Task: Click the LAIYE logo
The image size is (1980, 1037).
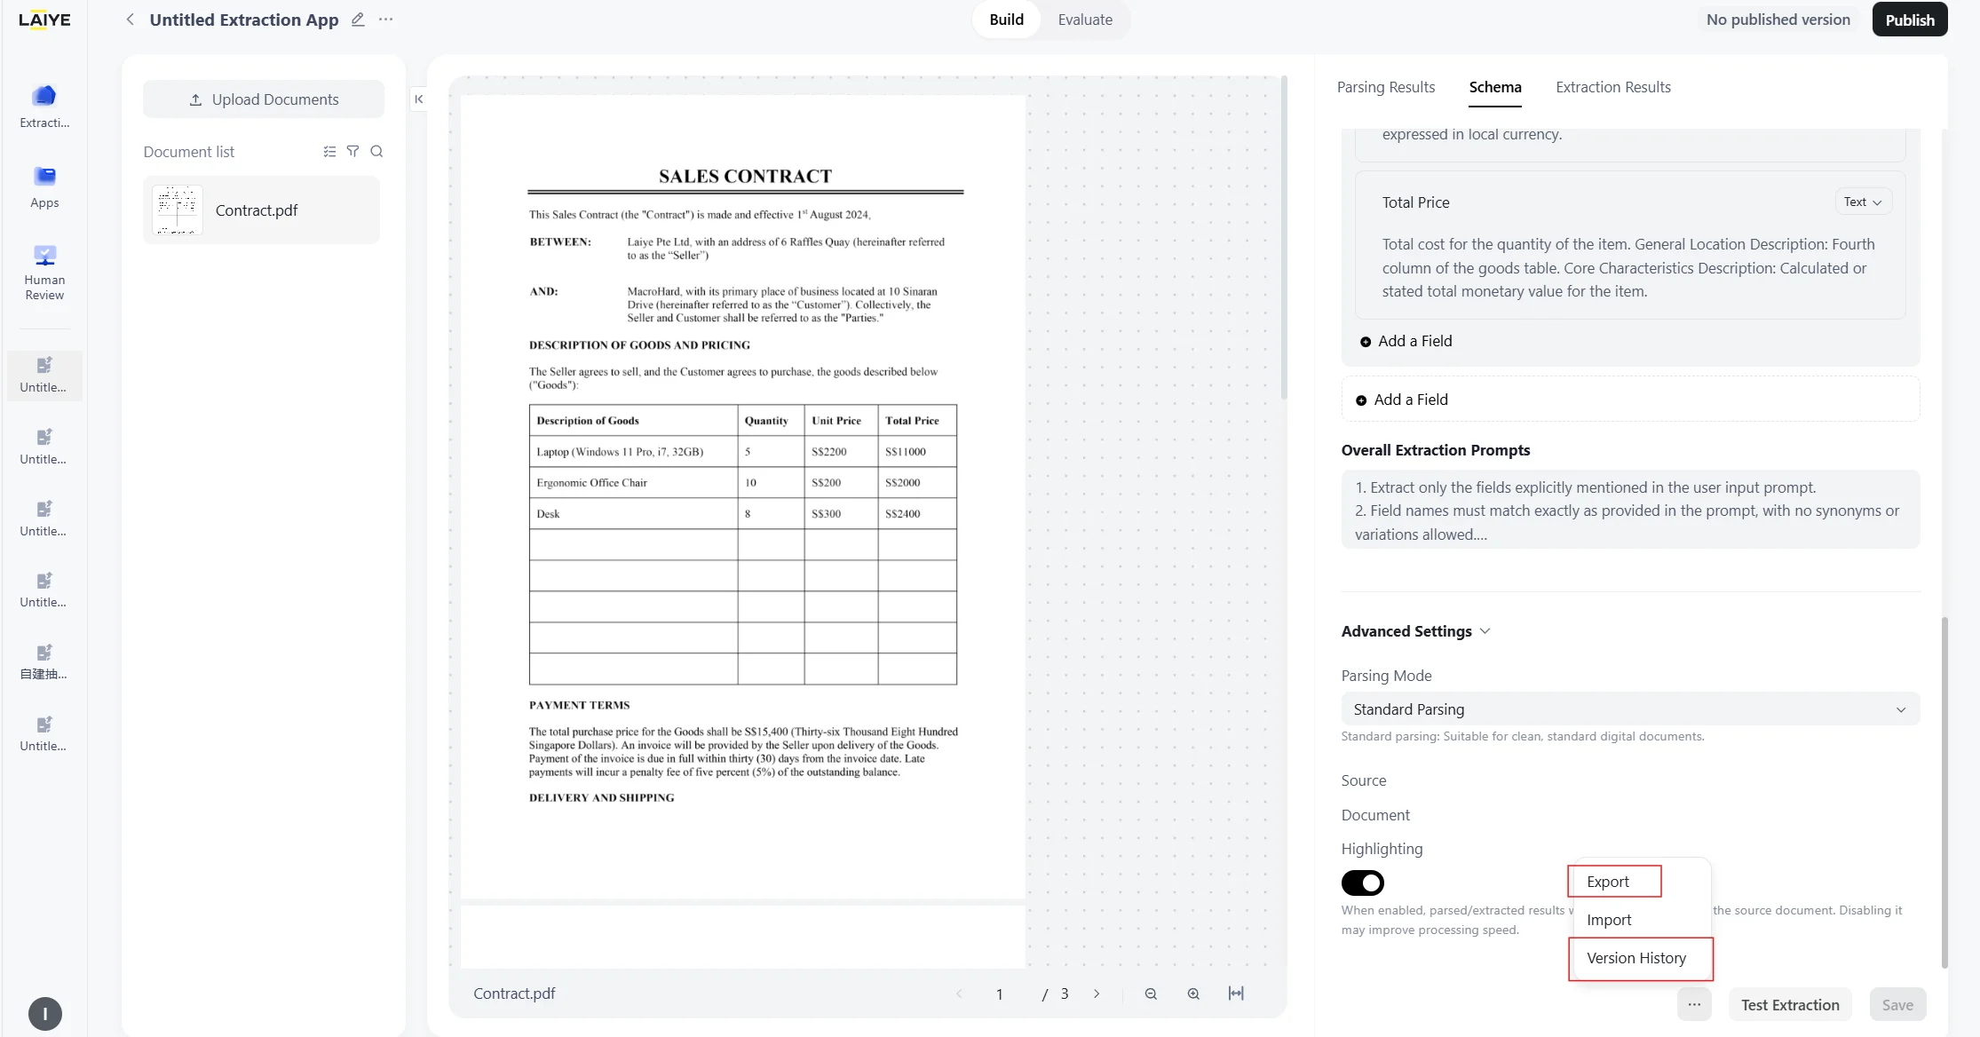Action: [44, 20]
